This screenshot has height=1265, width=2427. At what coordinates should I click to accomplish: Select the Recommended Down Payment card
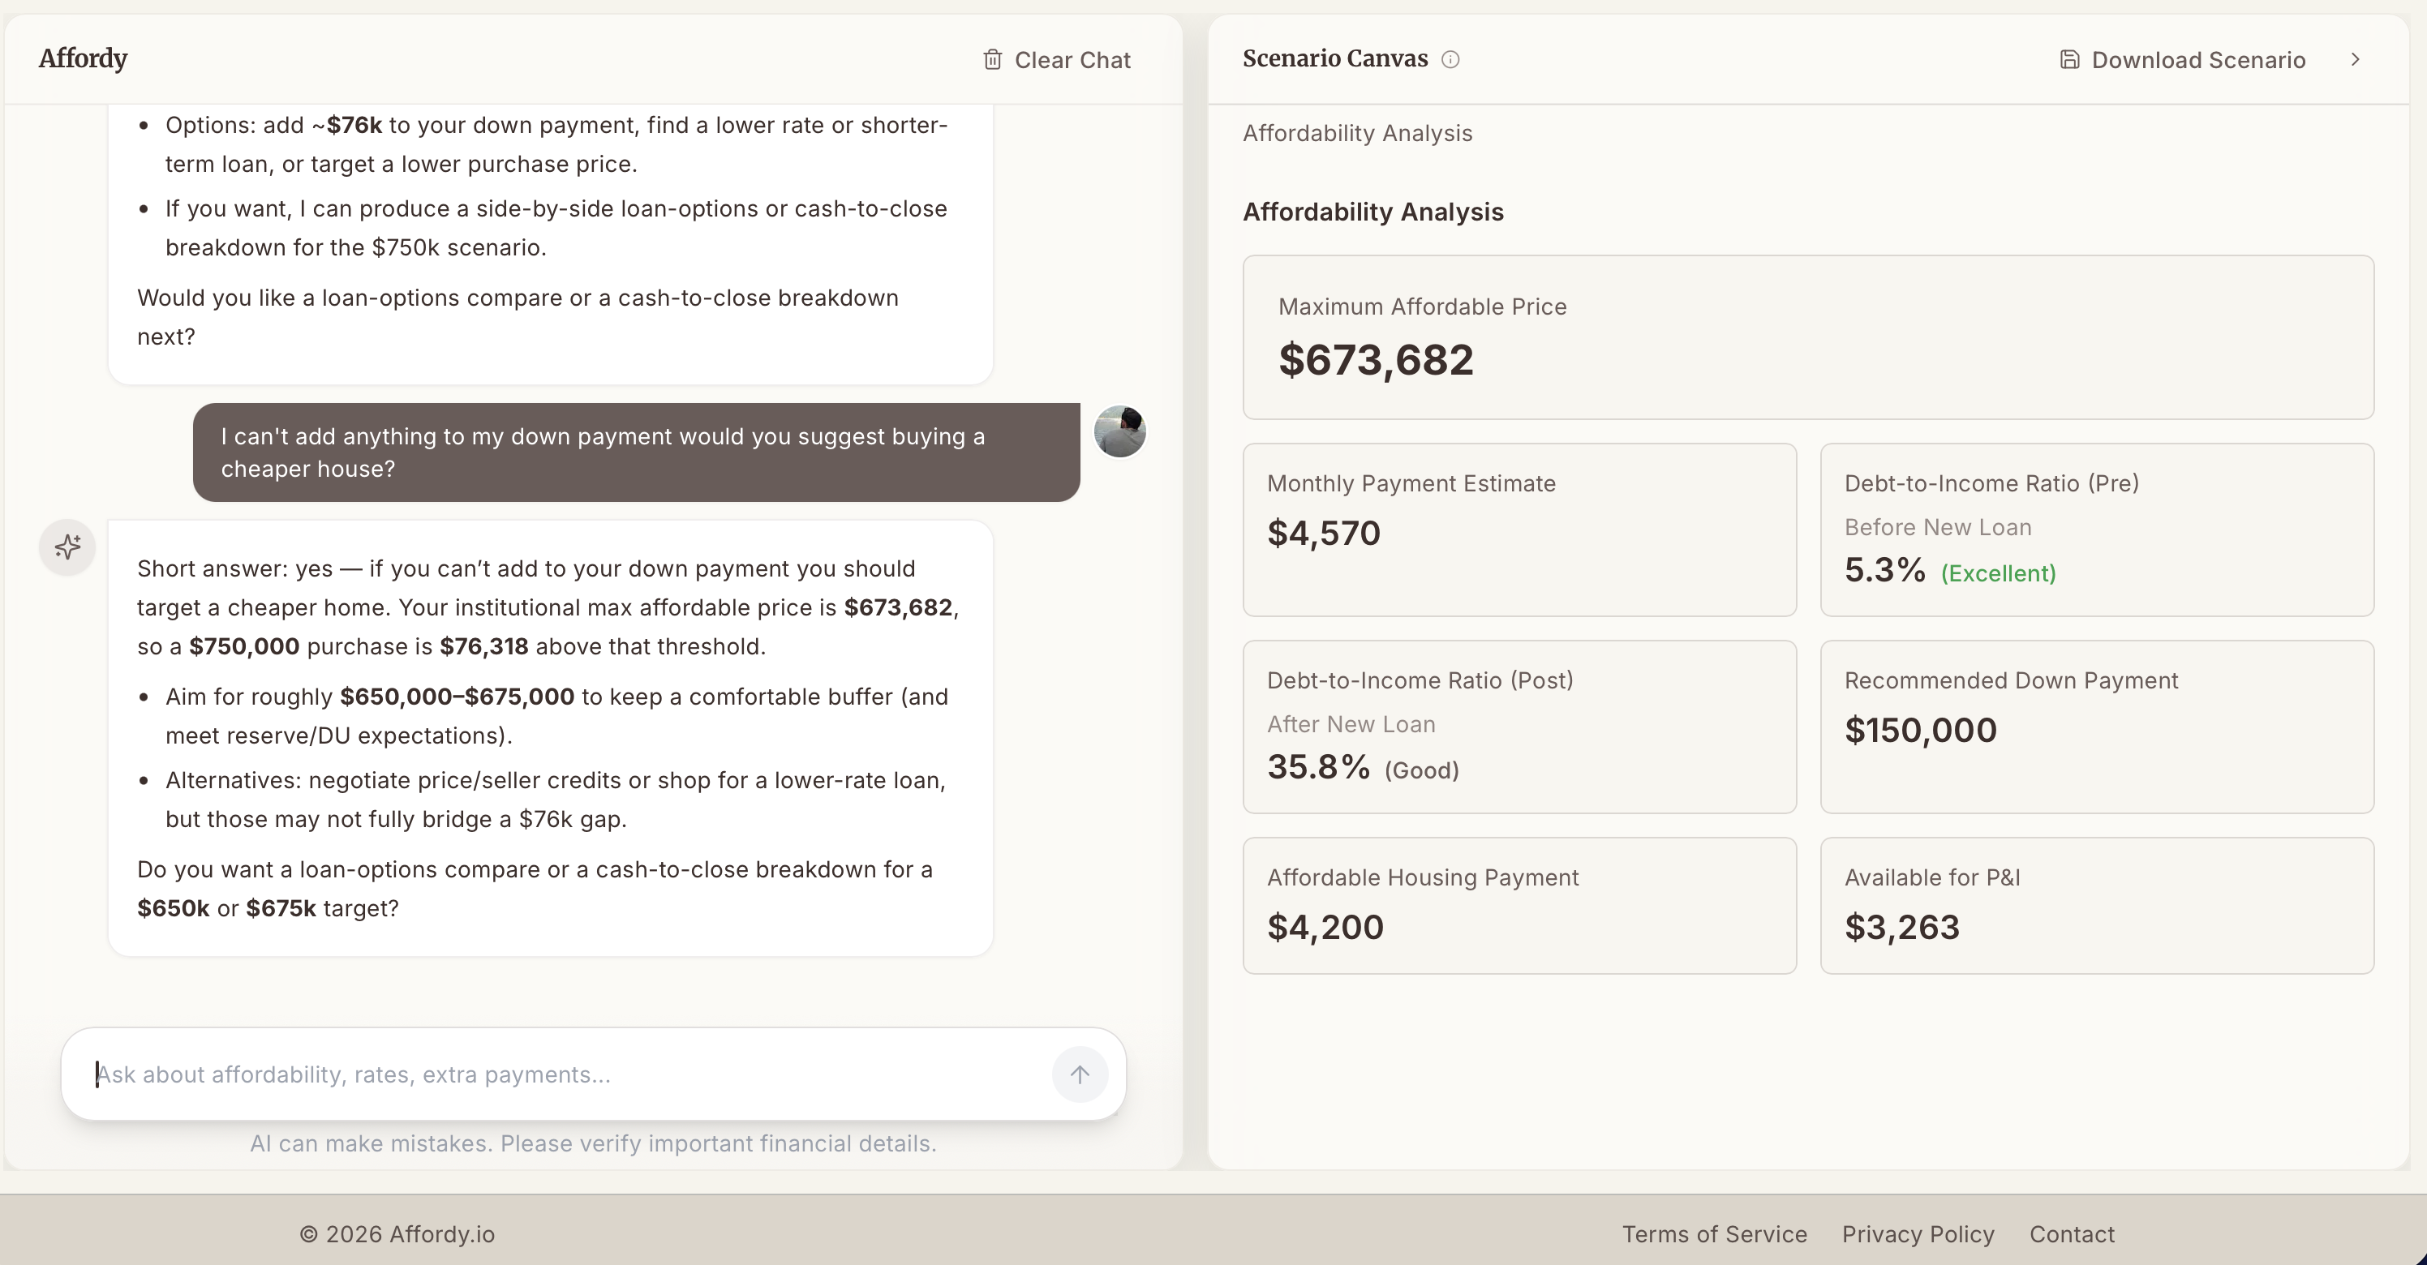click(x=2096, y=727)
